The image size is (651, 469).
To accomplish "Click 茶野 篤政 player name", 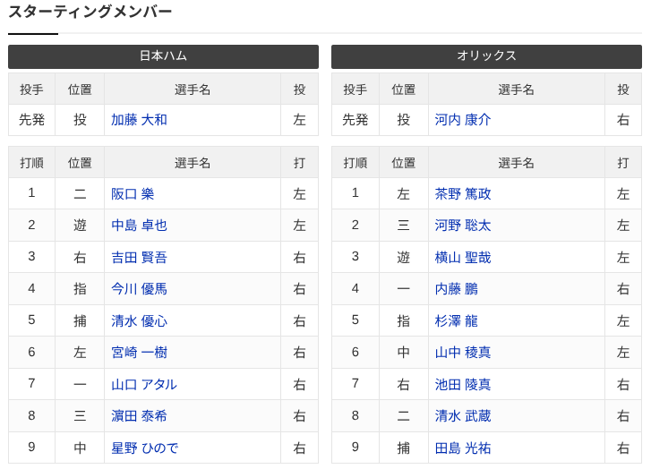I will [463, 193].
